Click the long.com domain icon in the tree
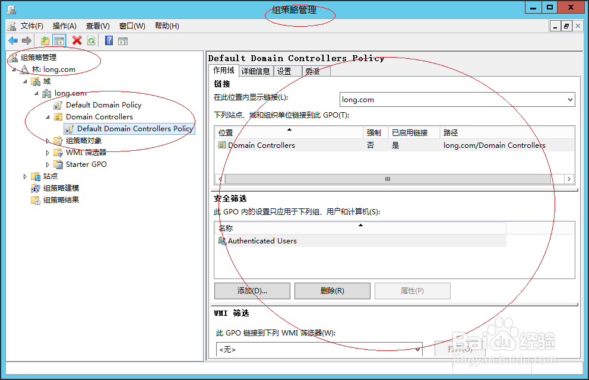Image resolution: width=589 pixels, height=380 pixels. [x=47, y=93]
